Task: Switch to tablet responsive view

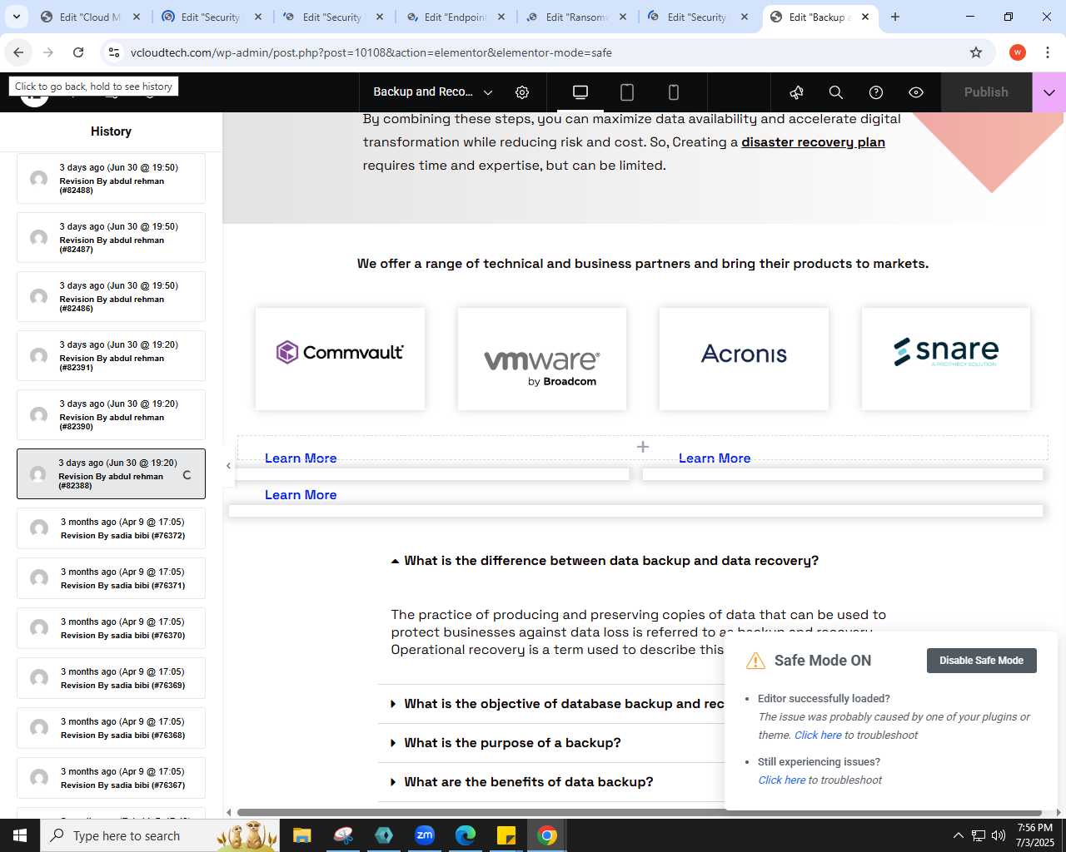Action: [x=627, y=92]
